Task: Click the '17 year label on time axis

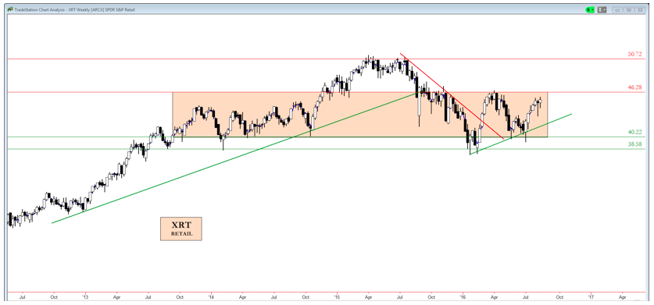Action: (591, 297)
